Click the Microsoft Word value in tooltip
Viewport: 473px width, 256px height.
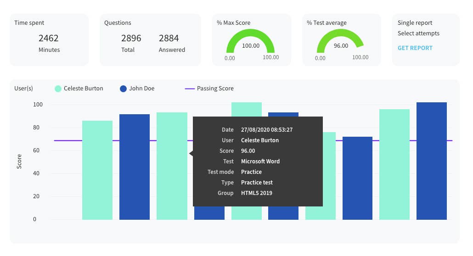coord(260,161)
